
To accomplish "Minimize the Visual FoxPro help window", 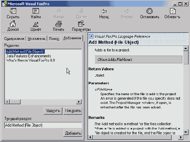I will [x=175, y=4].
